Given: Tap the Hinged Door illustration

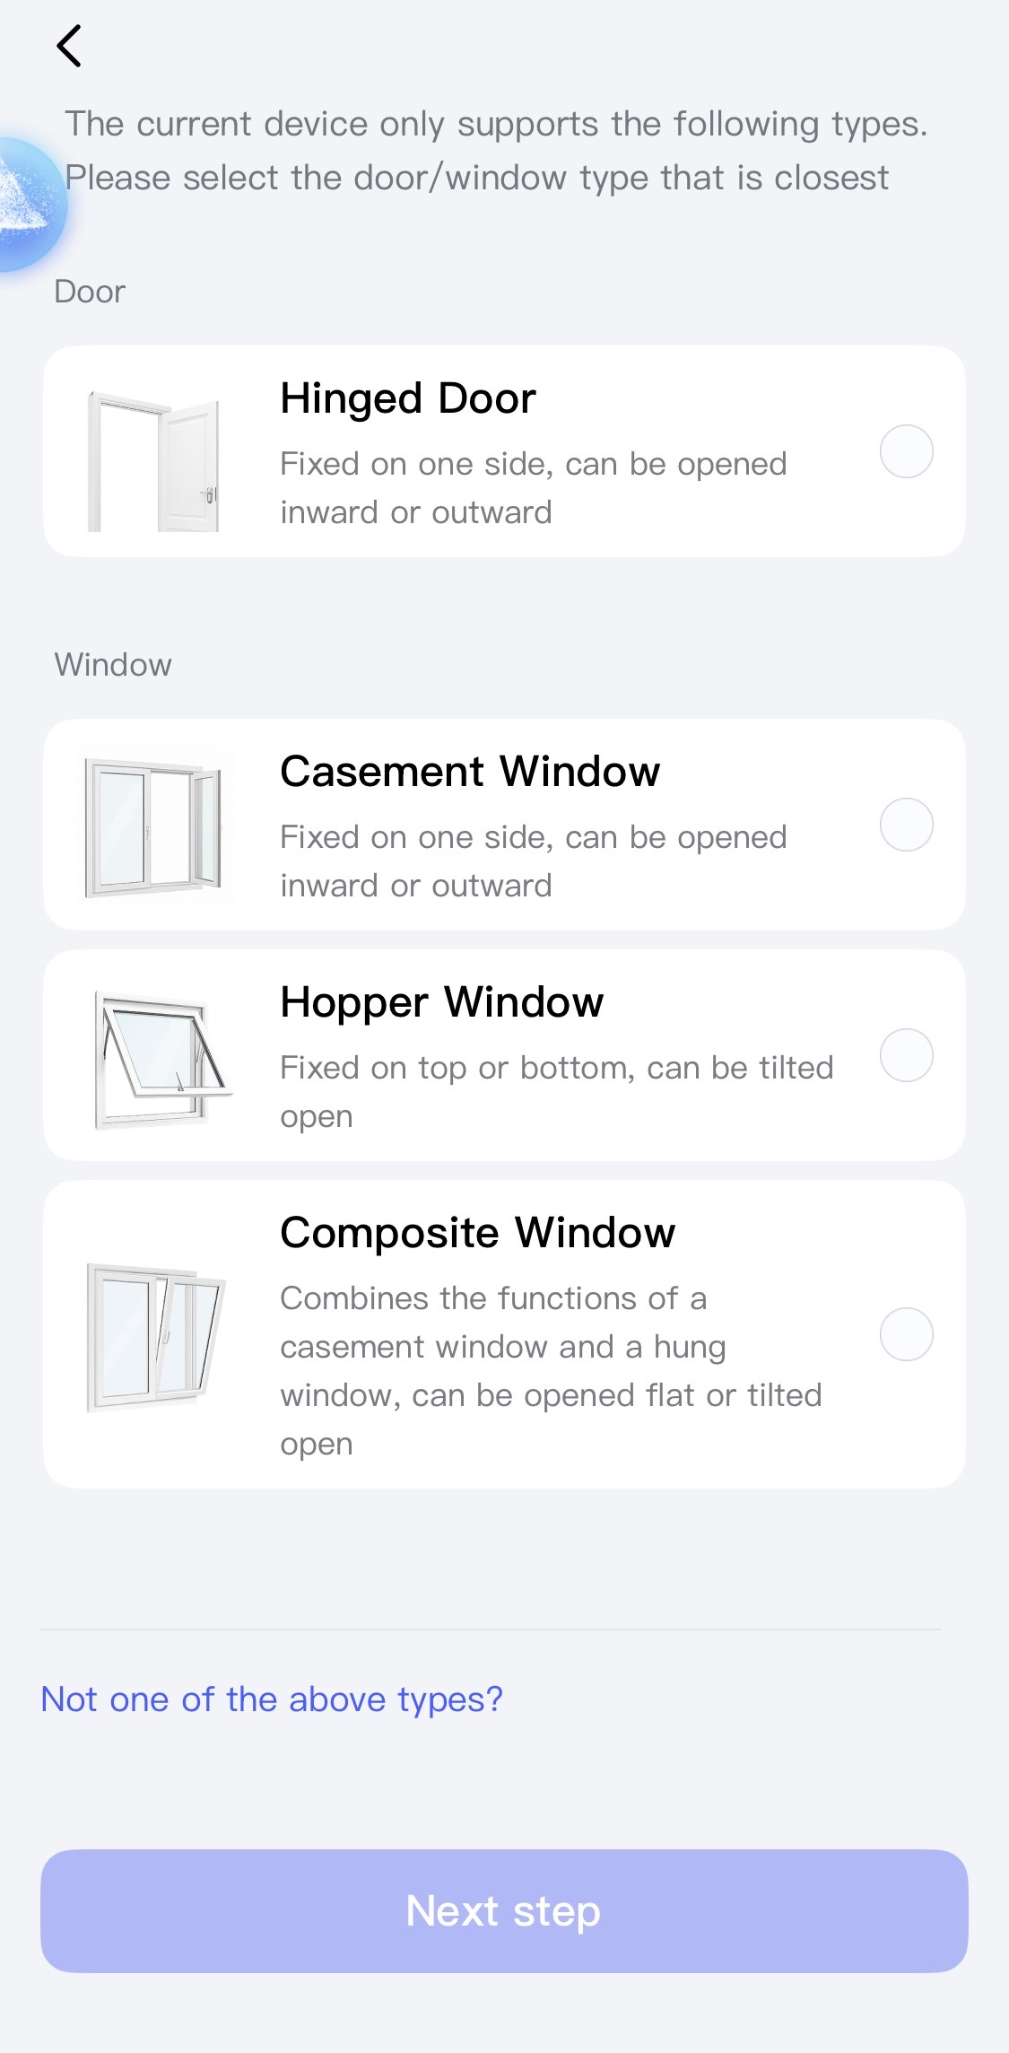Looking at the screenshot, I should [154, 461].
